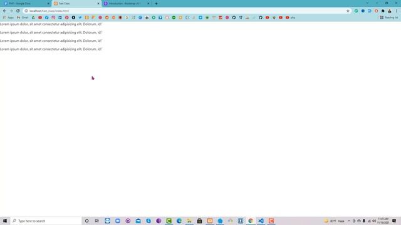Screen dimensions: 401x225
Task: Open Microsoft Edge from the taskbar
Action: 179,221
